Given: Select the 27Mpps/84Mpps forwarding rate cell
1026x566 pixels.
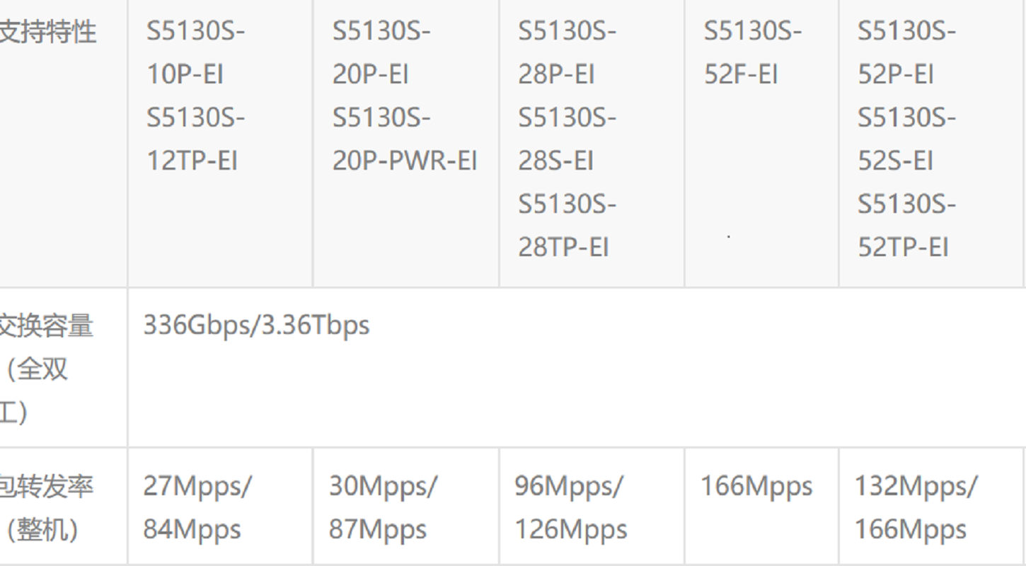Looking at the screenshot, I should click(197, 507).
